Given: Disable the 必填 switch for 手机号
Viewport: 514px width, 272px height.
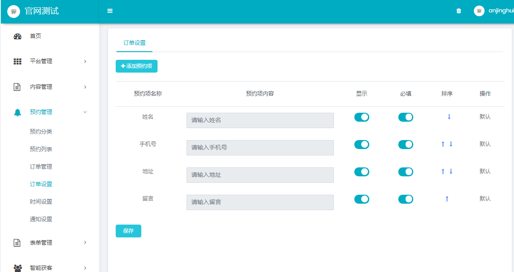Looking at the screenshot, I should [406, 144].
